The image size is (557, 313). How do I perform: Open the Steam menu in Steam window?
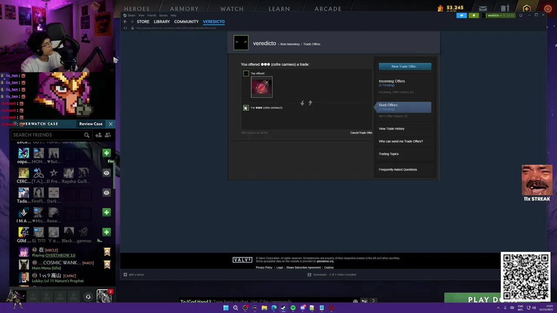coord(131,15)
